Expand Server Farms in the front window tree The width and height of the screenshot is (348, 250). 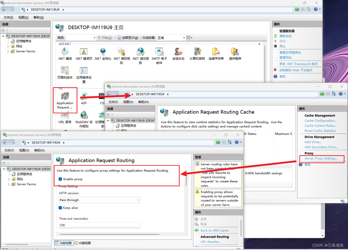[x=9, y=184]
